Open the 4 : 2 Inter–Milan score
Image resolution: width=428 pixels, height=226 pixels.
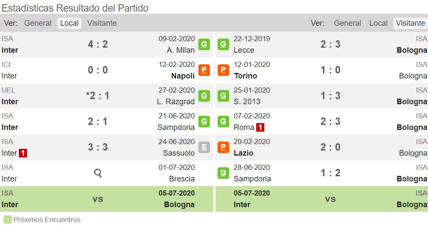tap(98, 44)
